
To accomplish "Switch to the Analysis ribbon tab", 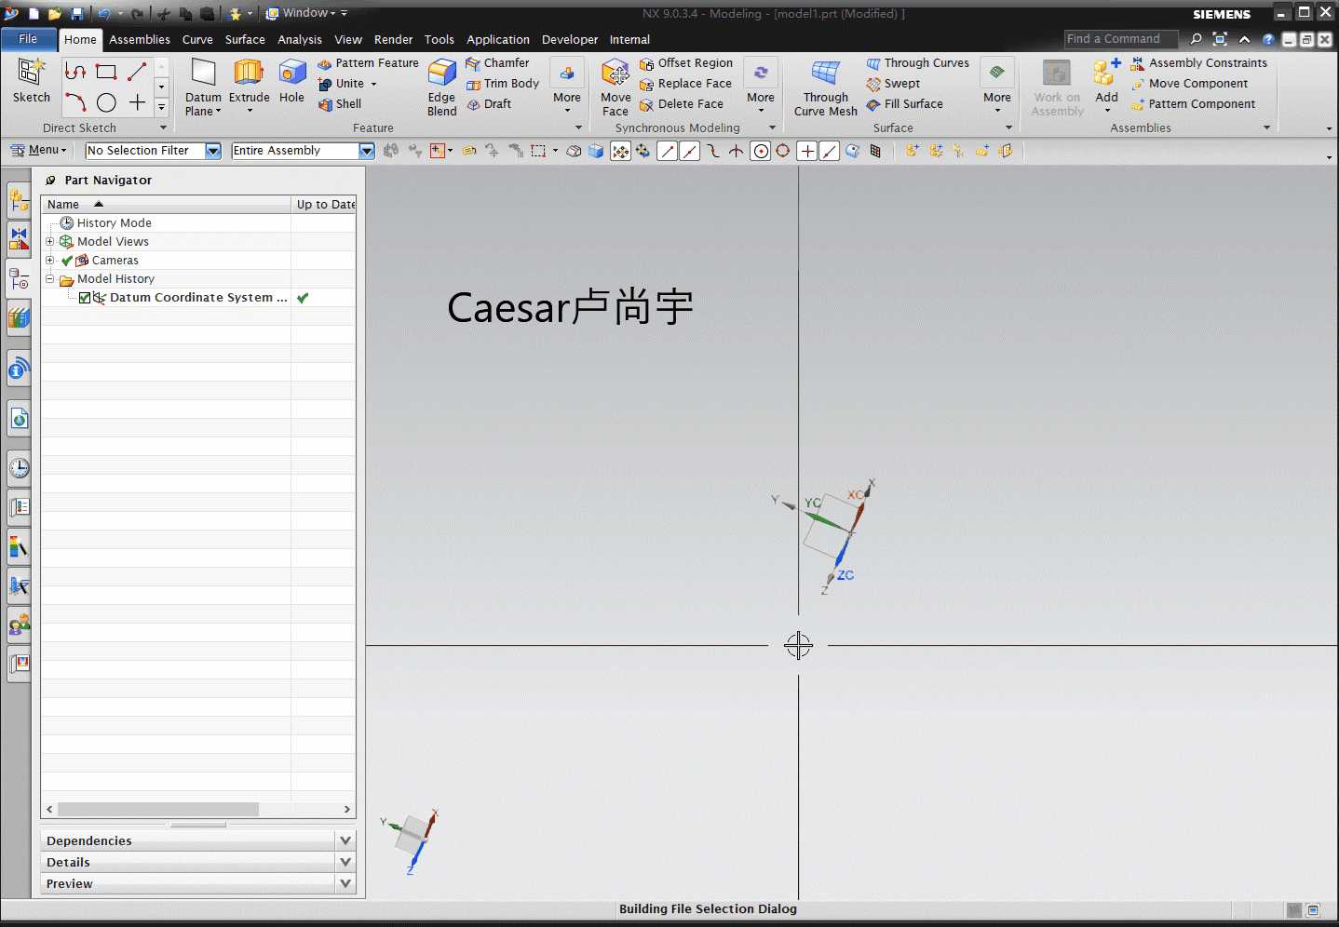I will (x=300, y=39).
